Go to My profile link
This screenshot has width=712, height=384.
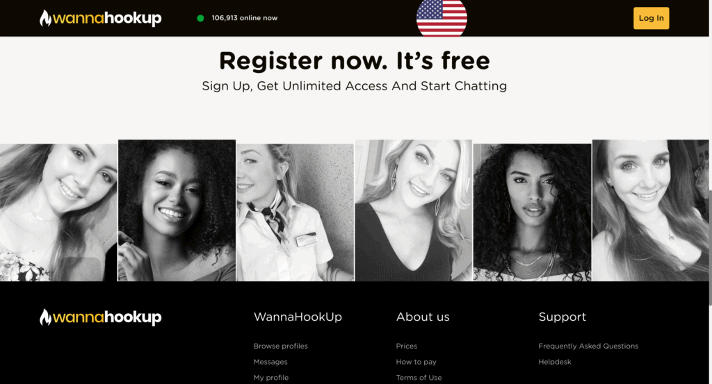tap(271, 378)
